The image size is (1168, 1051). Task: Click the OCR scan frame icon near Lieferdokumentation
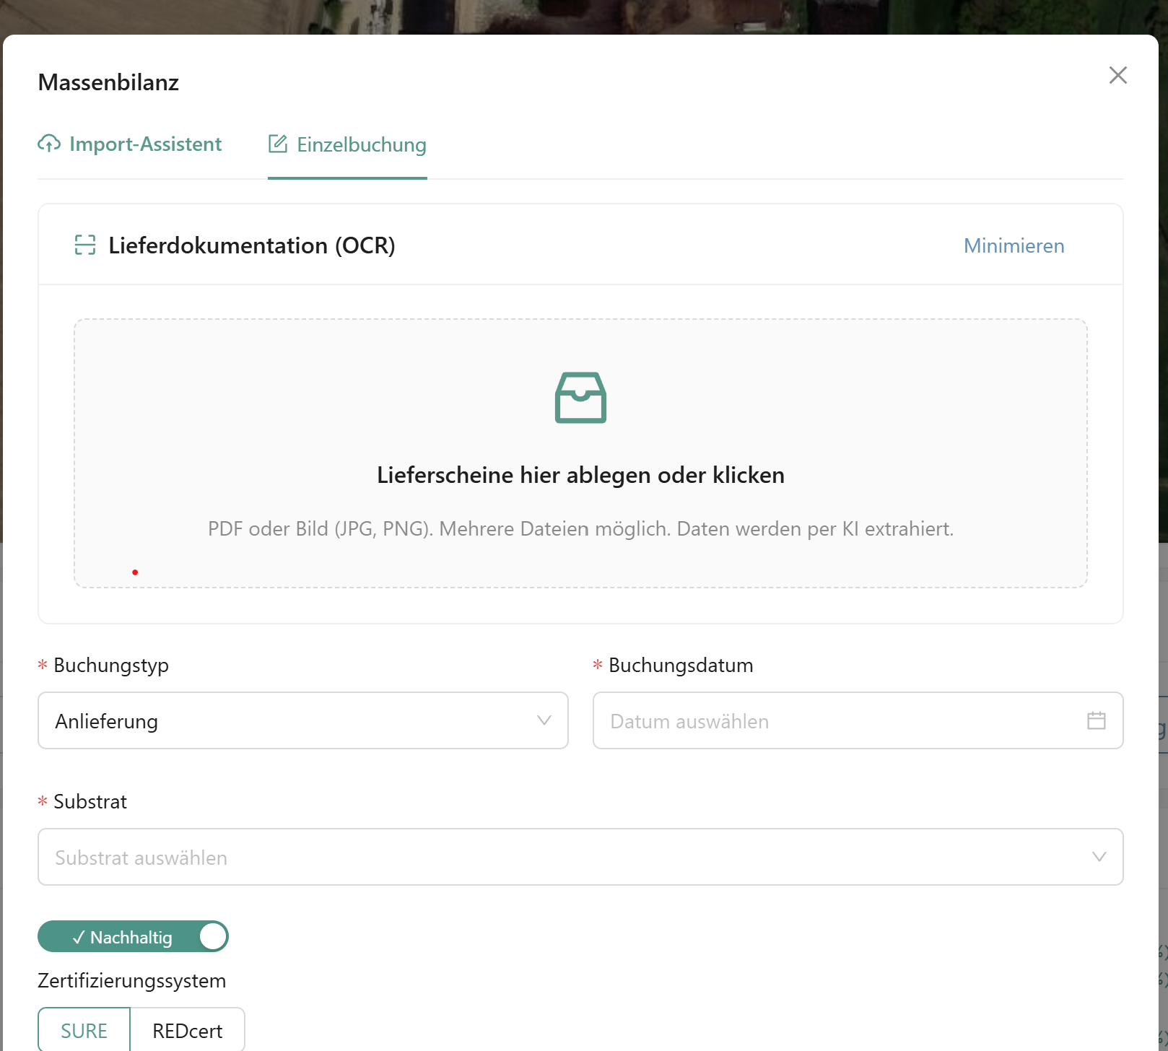pyautogui.click(x=86, y=245)
